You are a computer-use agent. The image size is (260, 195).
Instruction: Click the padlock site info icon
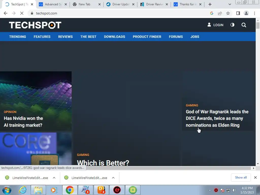point(32,13)
